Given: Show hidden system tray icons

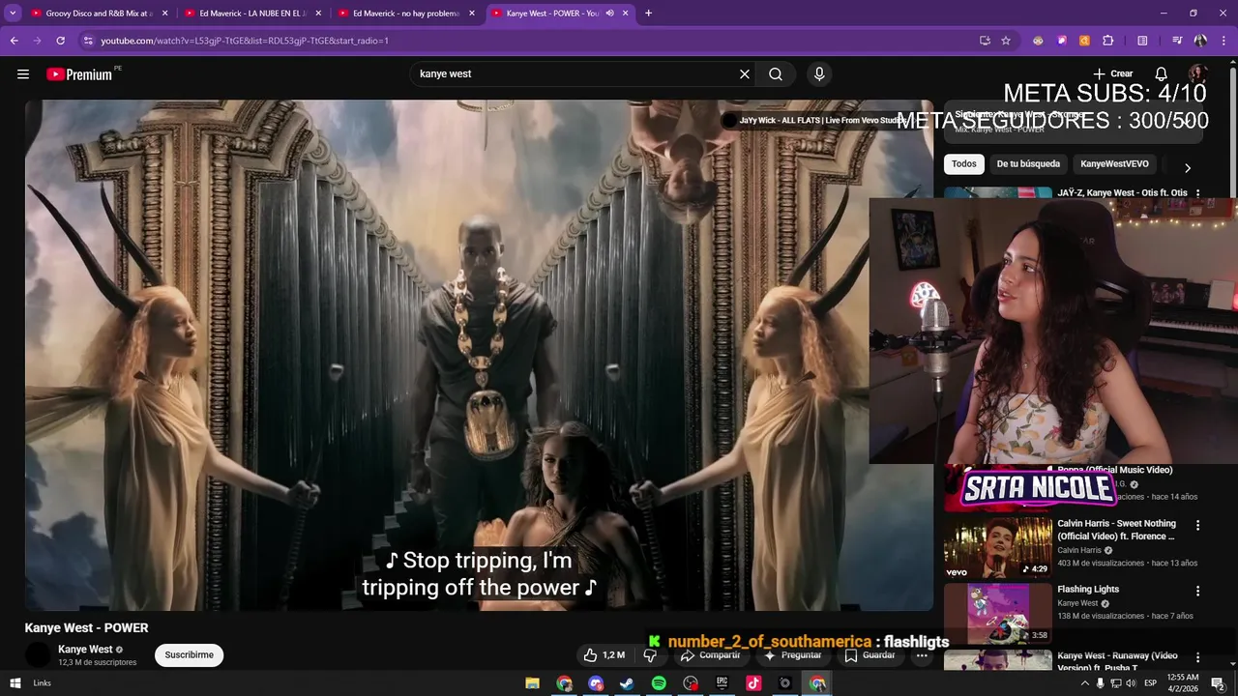Looking at the screenshot, I should click(x=1084, y=683).
